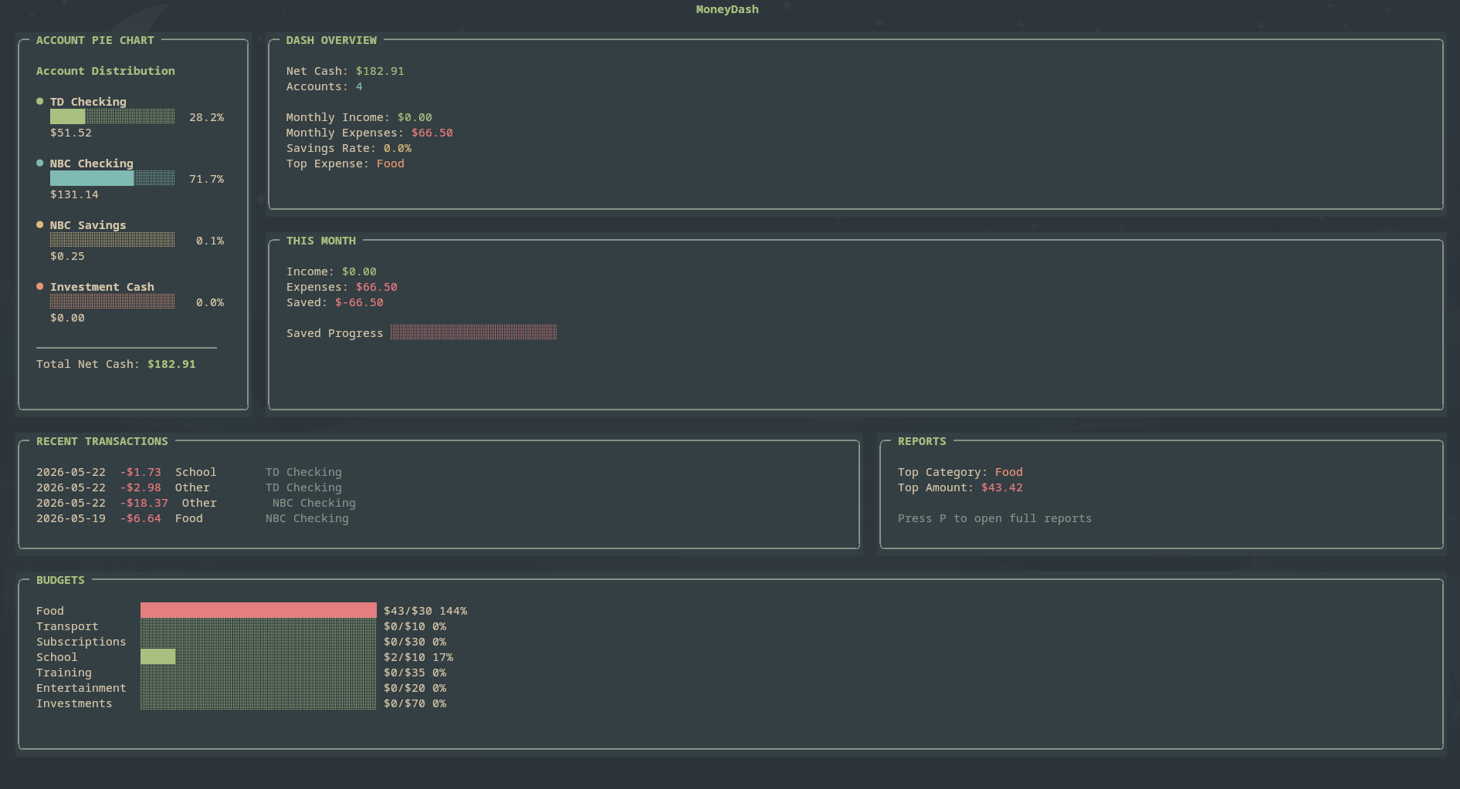The height and width of the screenshot is (789, 1460).
Task: Select the -$2.98 Other transaction row
Action: 189,487
